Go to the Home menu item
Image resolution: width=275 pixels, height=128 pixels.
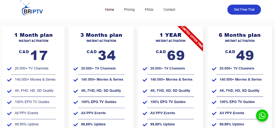(109, 10)
